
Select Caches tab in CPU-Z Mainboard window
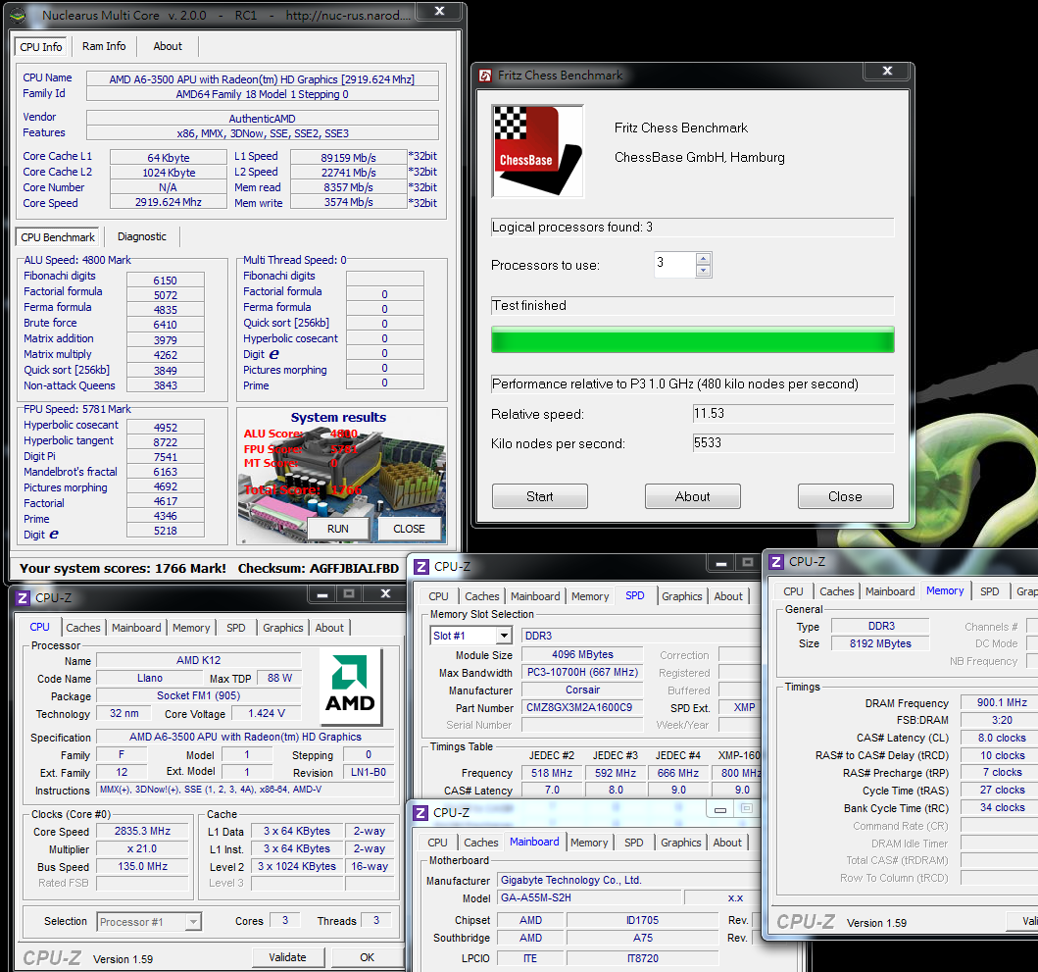[481, 843]
